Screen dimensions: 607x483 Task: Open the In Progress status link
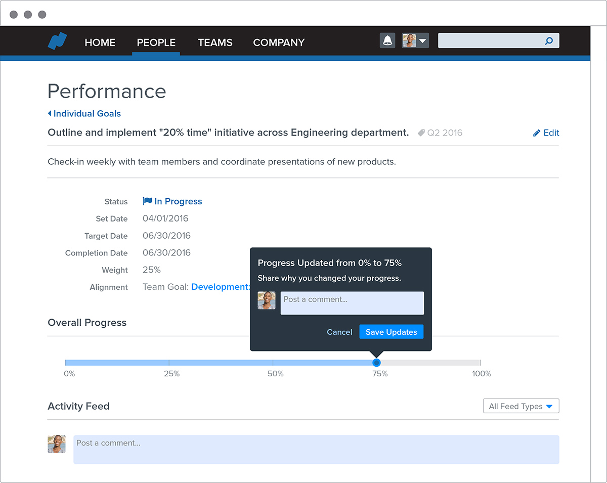(178, 201)
